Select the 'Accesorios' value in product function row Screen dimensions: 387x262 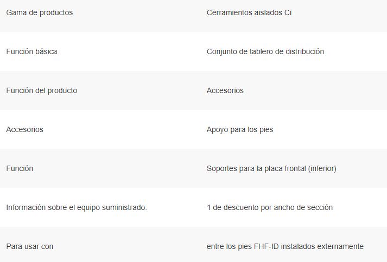pyautogui.click(x=225, y=90)
